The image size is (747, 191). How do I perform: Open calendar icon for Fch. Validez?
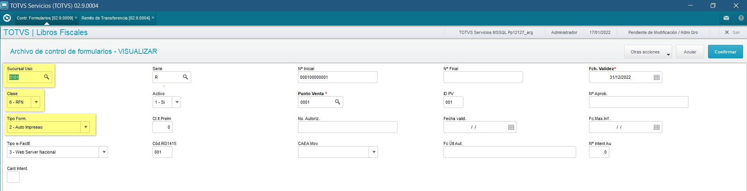pos(657,77)
